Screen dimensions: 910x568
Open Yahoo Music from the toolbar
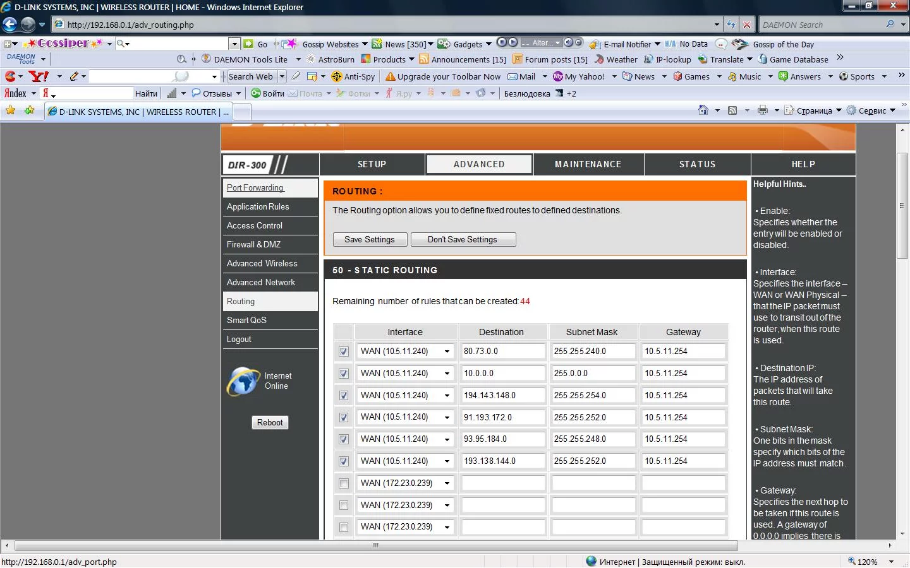pos(744,76)
